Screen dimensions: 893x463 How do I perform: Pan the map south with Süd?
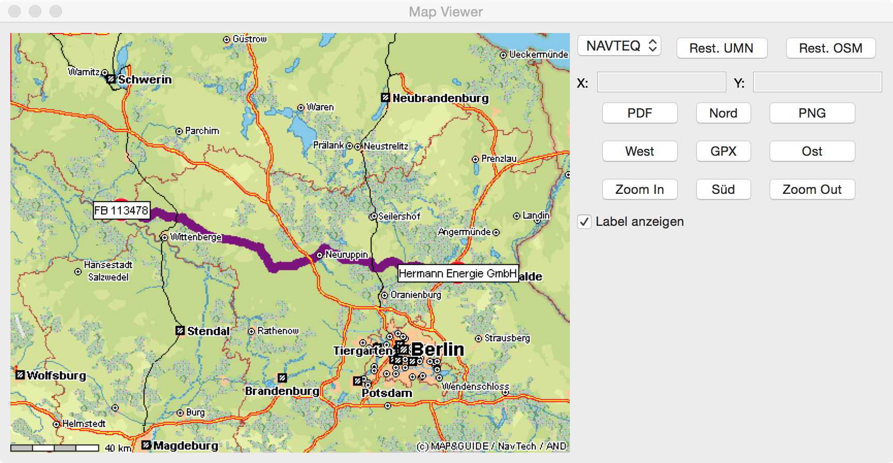(723, 189)
